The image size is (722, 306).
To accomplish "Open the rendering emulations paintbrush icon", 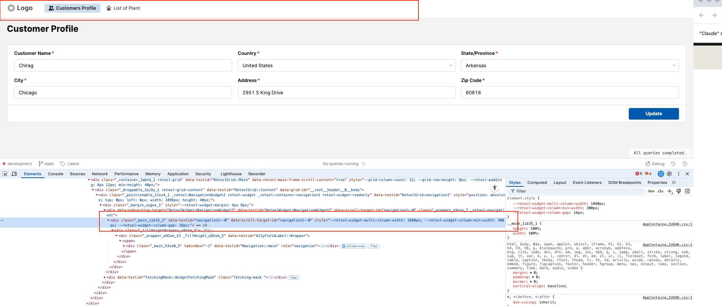I will coord(679,191).
